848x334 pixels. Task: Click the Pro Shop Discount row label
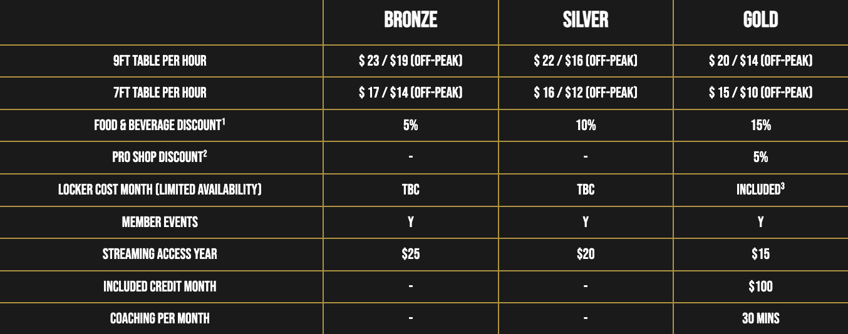[x=159, y=157]
